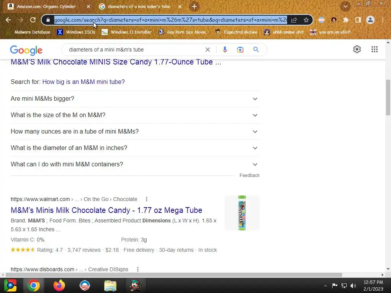Close the Google search tab
Viewport: 391px width, 293px height.
[x=180, y=6]
